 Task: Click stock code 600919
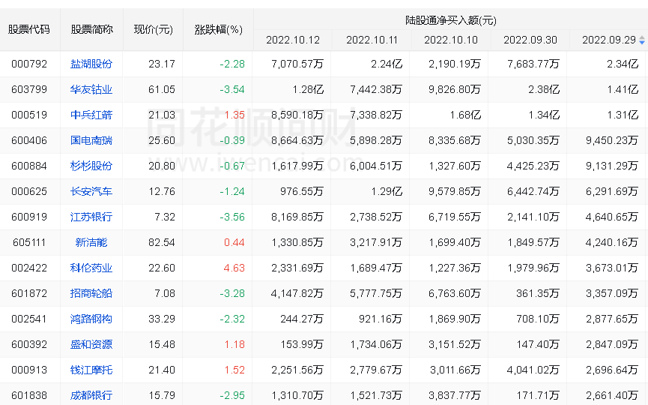click(x=29, y=217)
